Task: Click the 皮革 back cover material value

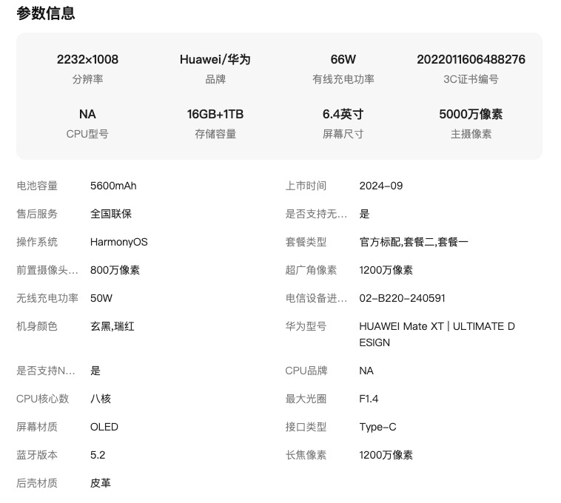Action: pos(100,483)
